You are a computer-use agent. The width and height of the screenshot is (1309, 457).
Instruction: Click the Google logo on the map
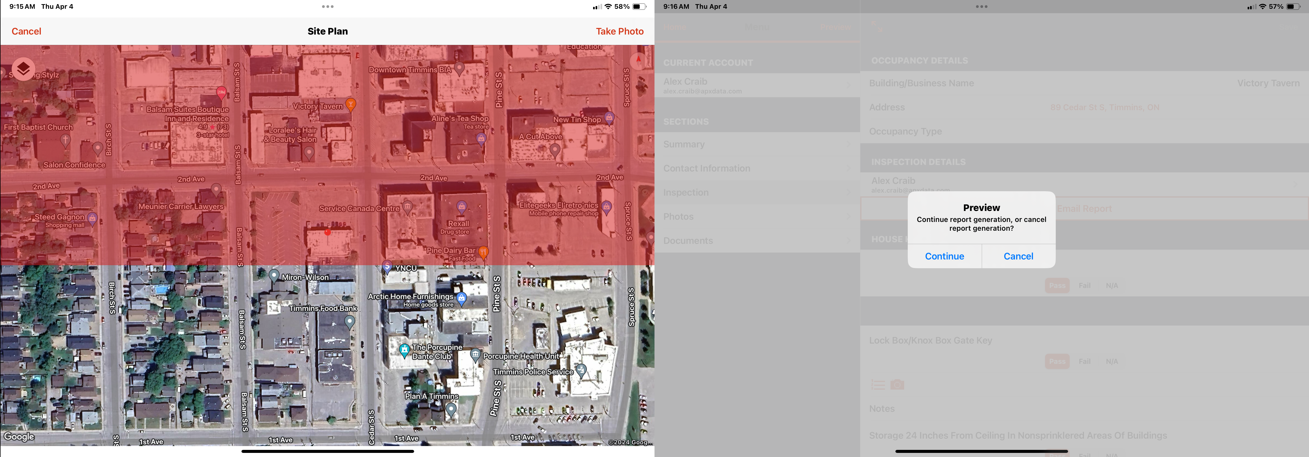click(x=19, y=437)
